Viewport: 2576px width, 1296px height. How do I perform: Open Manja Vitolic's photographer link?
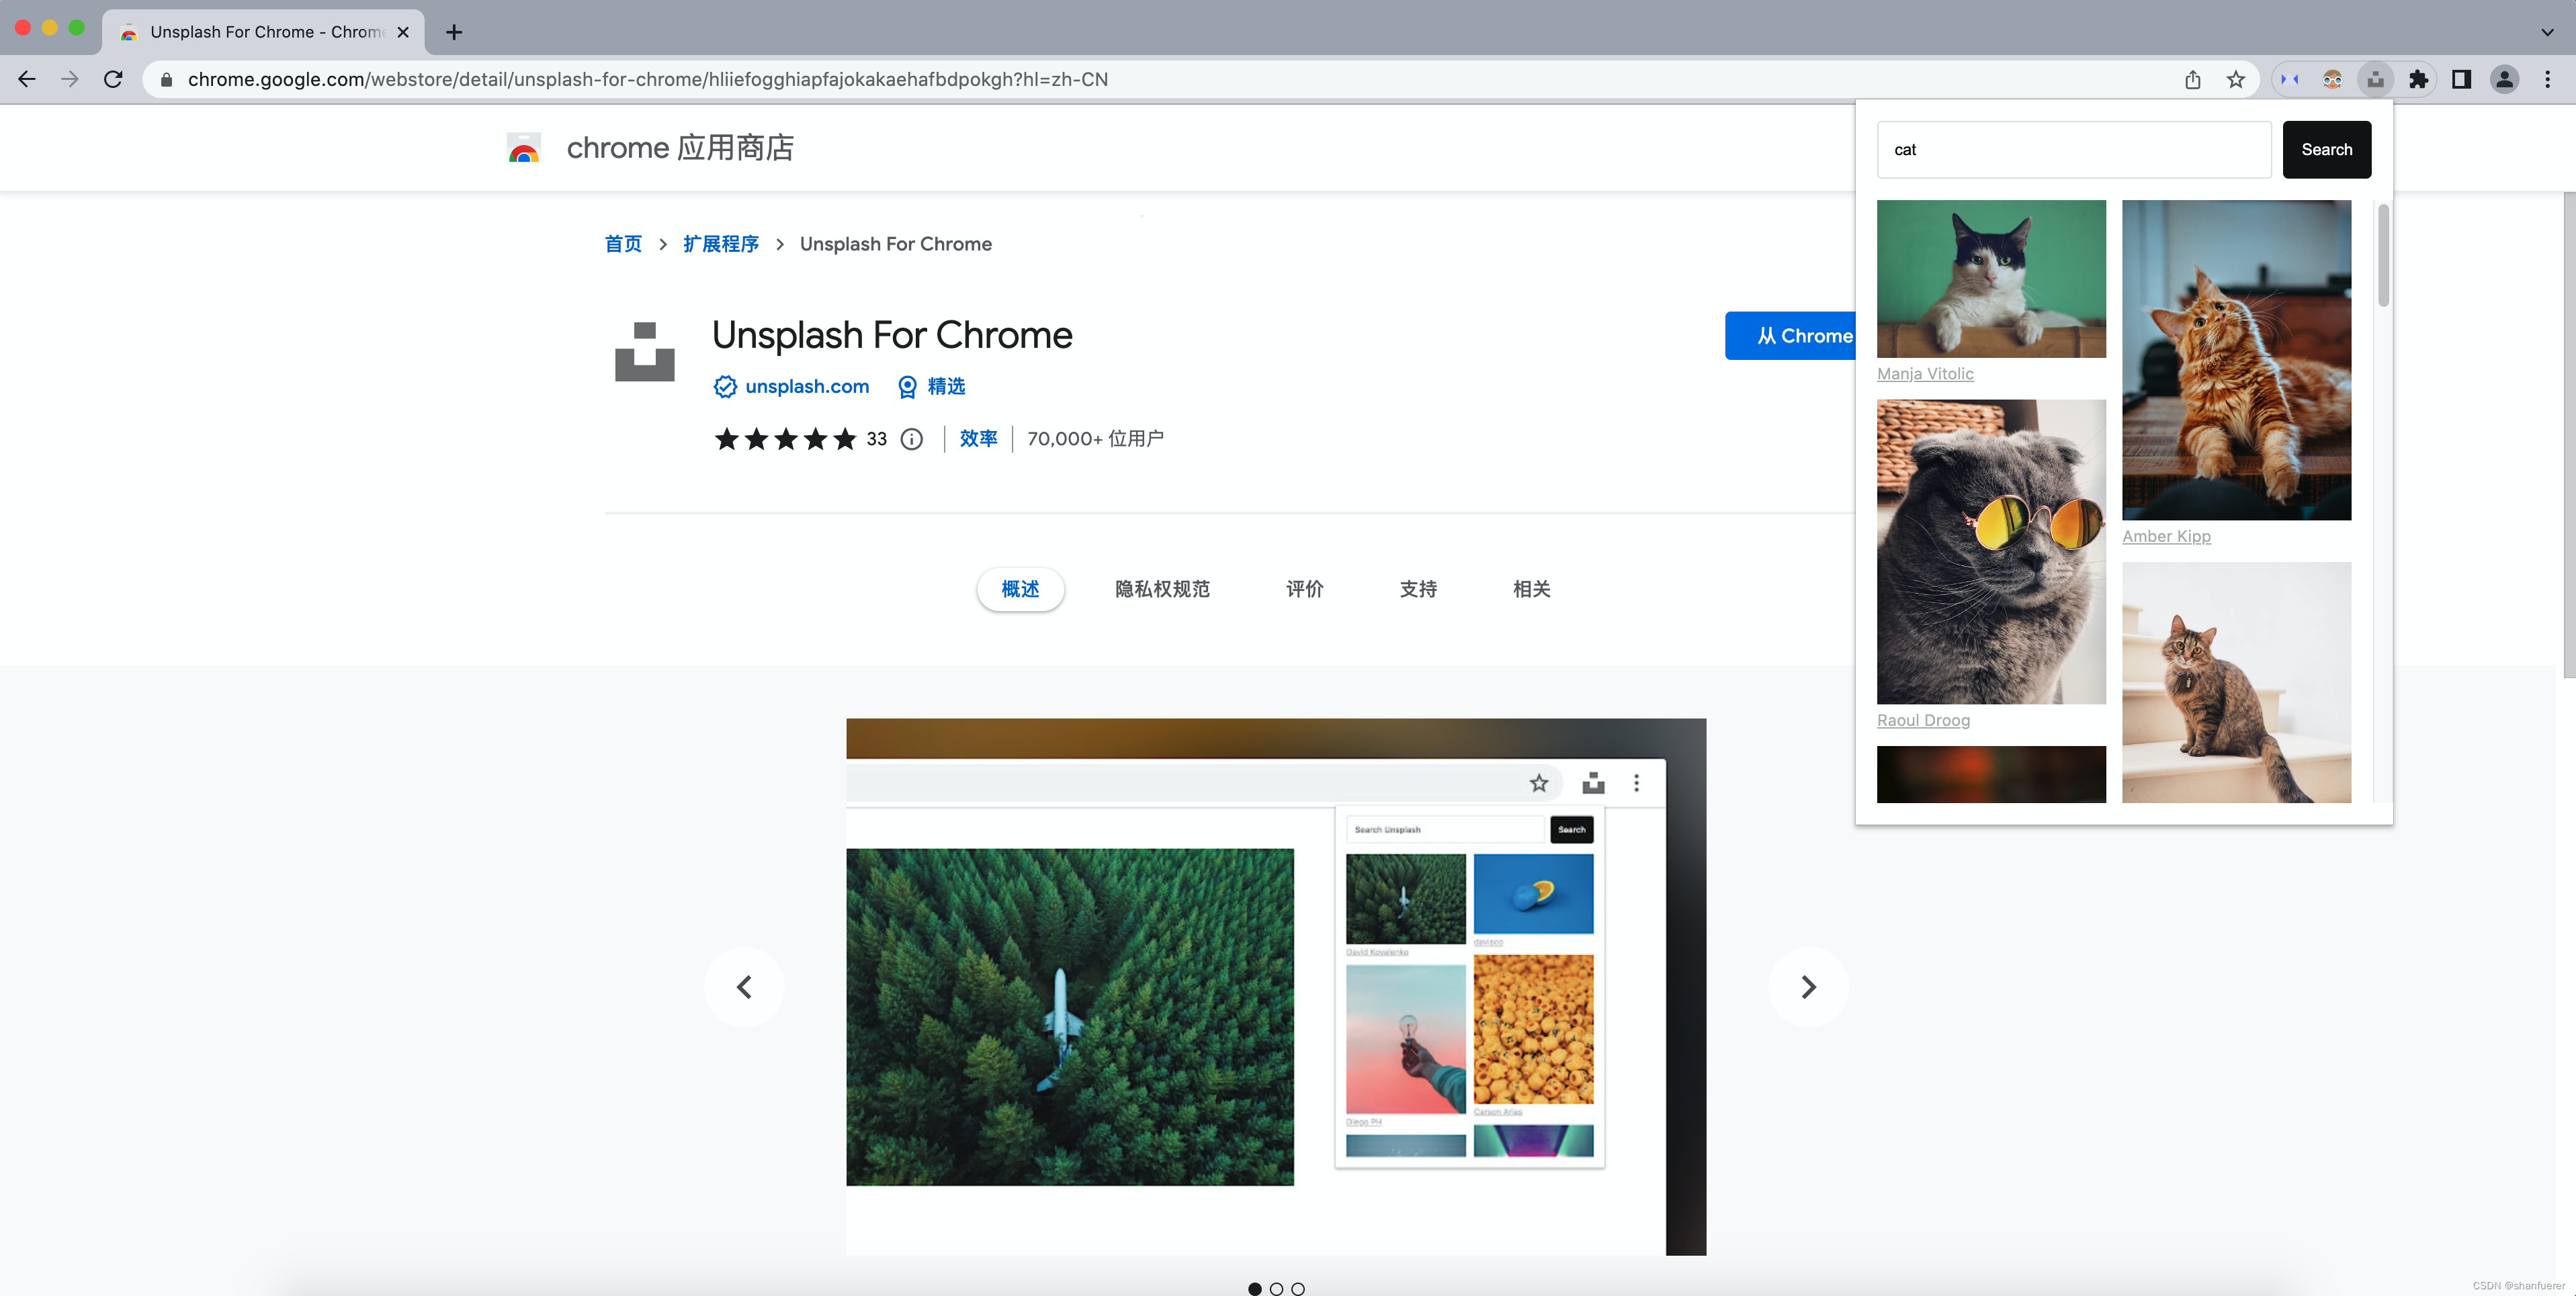(x=1924, y=373)
